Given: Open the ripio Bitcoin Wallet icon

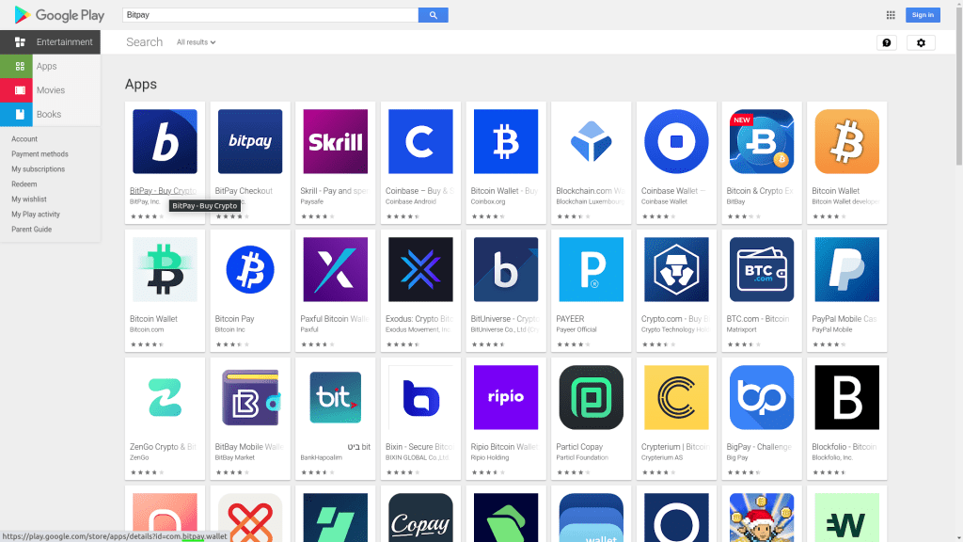Looking at the screenshot, I should (506, 398).
